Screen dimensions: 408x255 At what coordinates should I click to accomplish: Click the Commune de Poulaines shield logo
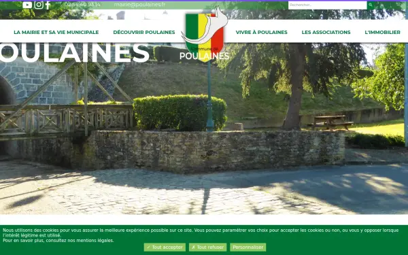click(x=205, y=35)
